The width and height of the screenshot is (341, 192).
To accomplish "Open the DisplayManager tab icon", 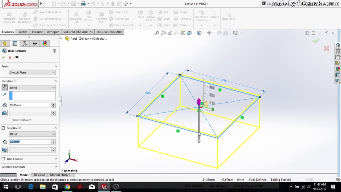I will coord(45,43).
